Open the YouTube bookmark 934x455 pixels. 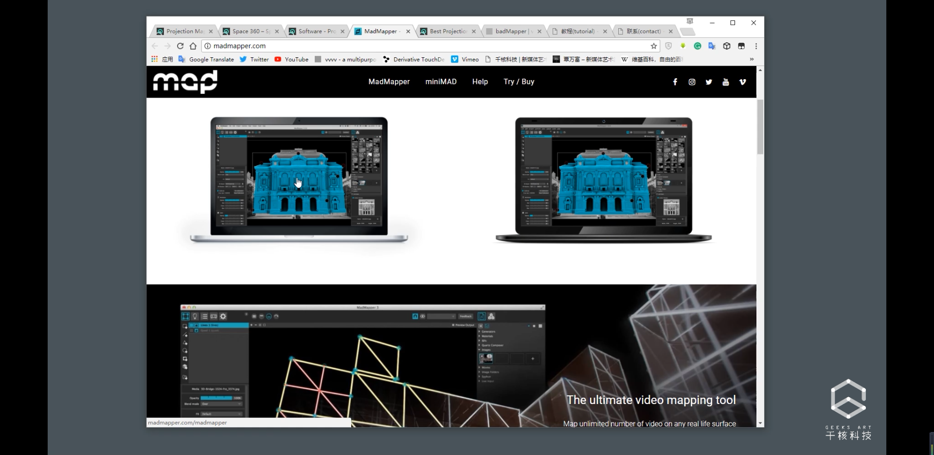tap(291, 59)
